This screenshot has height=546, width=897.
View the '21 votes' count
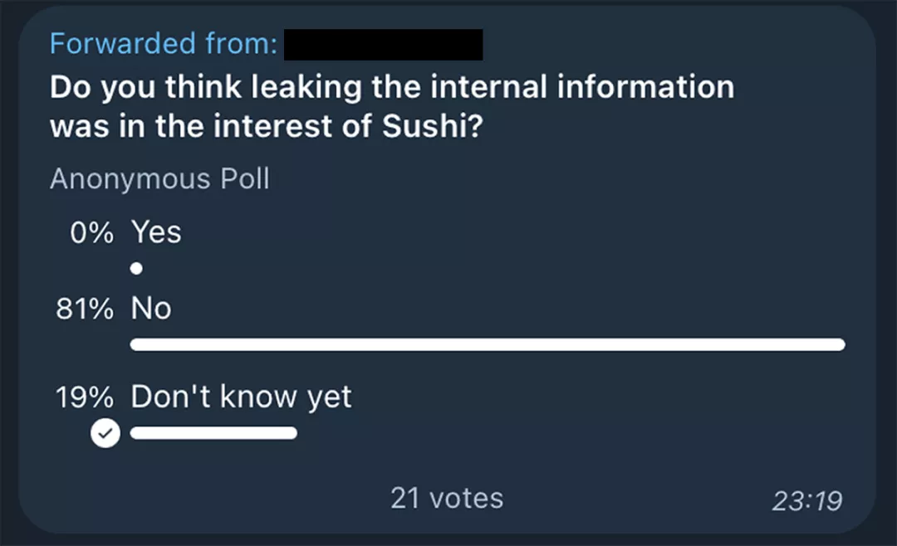pos(447,498)
